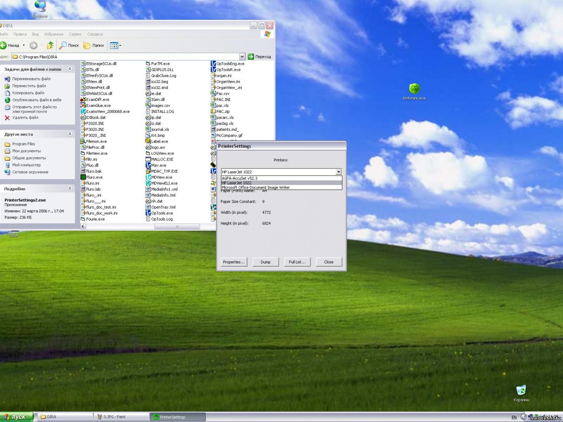Open the address bar dropdown arrow
Screen dimensions: 563x422
[242, 57]
